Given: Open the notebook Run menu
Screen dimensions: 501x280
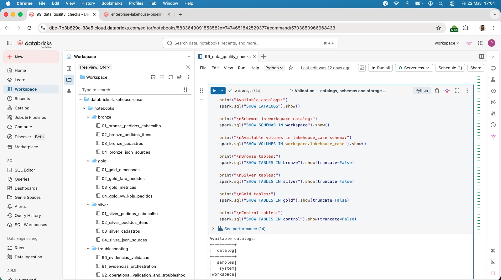Looking at the screenshot, I should point(242,68).
